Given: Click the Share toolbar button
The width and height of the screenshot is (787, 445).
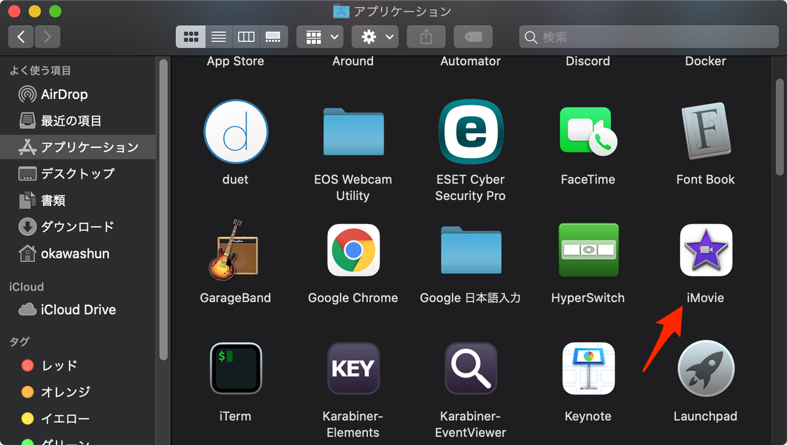Looking at the screenshot, I should (426, 37).
